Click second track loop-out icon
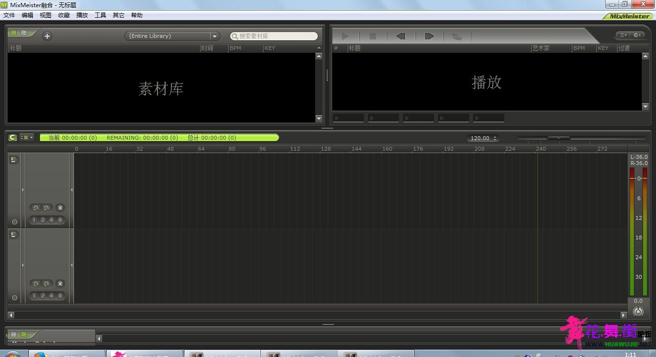Image resolution: width=656 pixels, height=357 pixels. pyautogui.click(x=47, y=284)
